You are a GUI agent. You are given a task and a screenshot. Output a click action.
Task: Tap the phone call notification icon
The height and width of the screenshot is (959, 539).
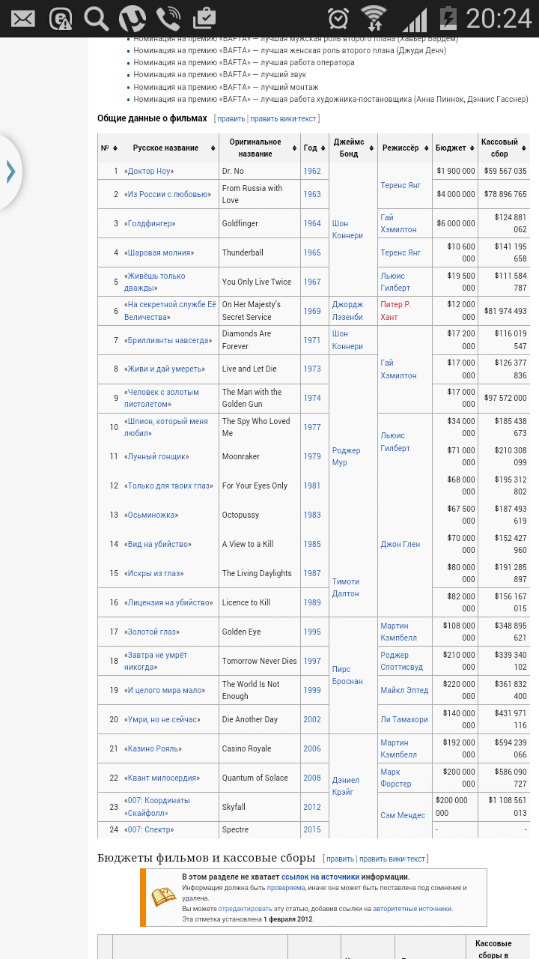point(168,18)
